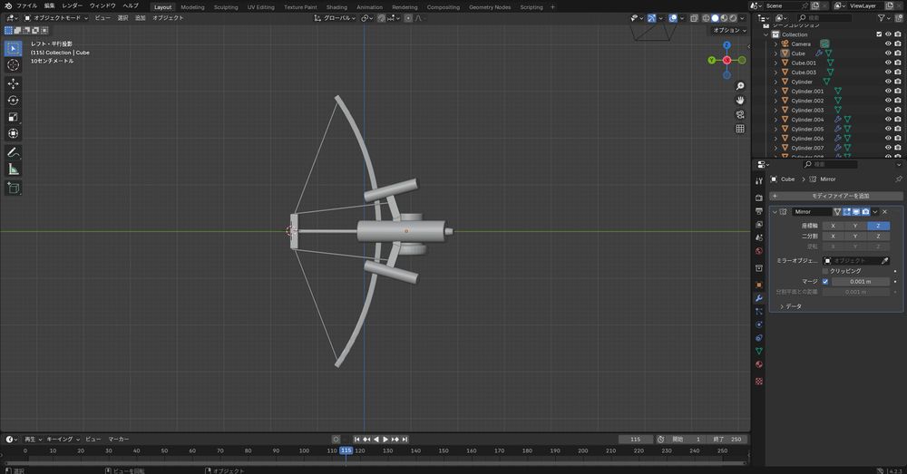Viewport: 907px width, 474px height.
Task: Select the Cursor tool
Action: pyautogui.click(x=14, y=64)
